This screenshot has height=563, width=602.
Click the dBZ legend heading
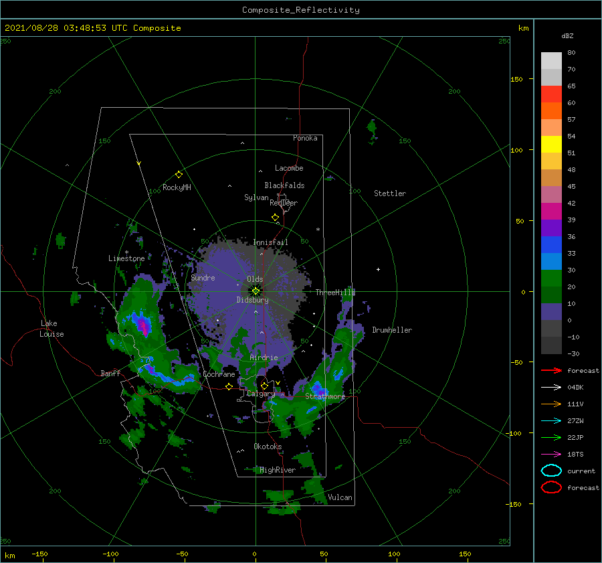coord(567,35)
